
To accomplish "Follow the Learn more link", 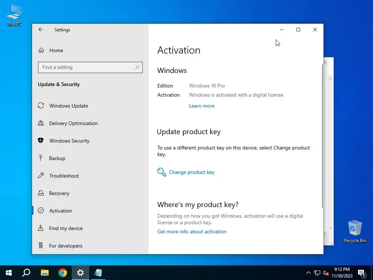I will 201,106.
